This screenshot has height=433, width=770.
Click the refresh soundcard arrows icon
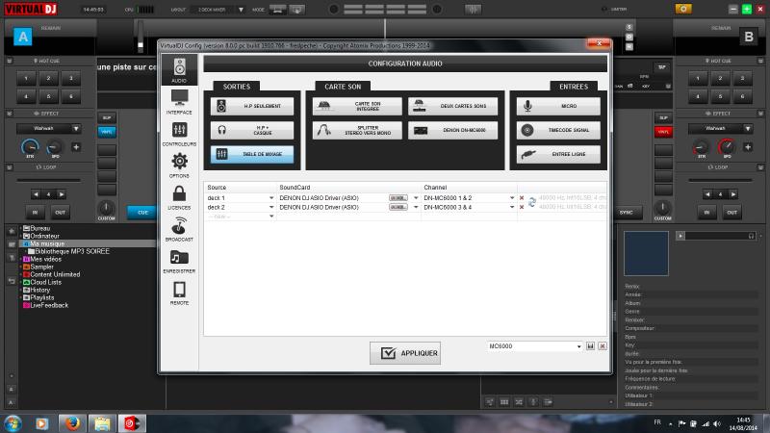click(x=532, y=202)
